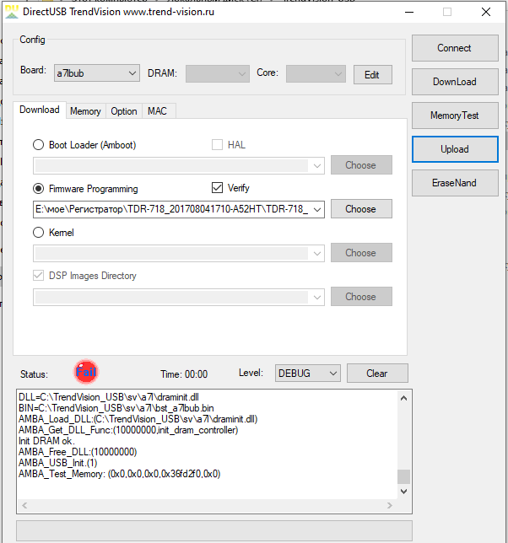Viewport: 508px width, 543px height.
Task: Click the EraseNand button
Action: click(454, 183)
